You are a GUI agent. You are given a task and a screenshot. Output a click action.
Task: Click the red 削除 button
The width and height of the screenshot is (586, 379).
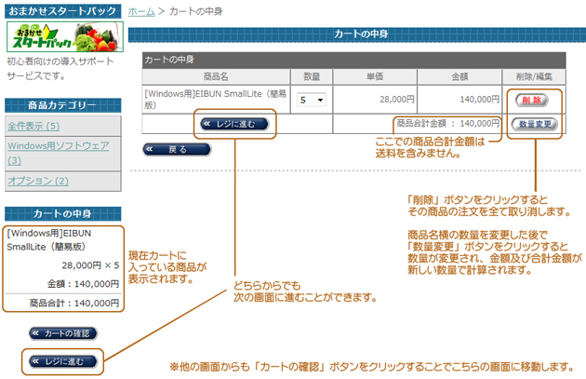(x=532, y=100)
